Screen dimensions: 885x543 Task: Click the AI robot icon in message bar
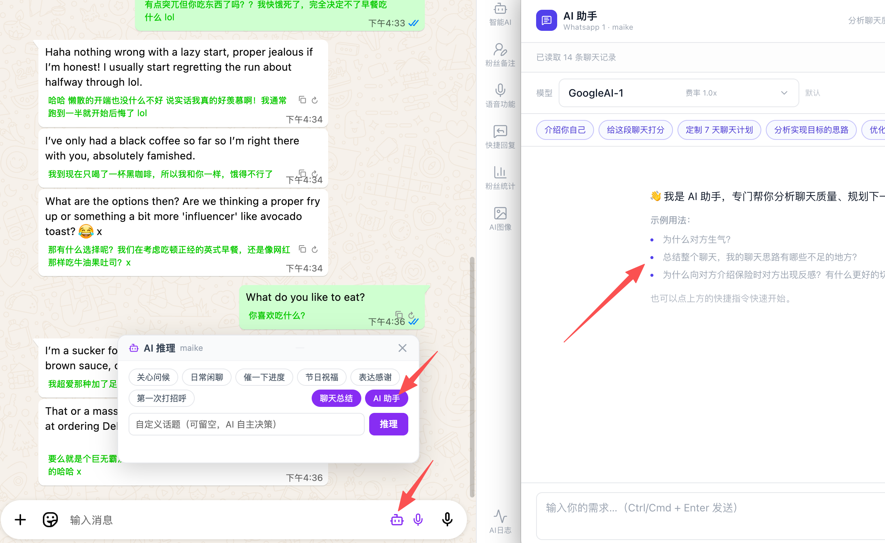tap(397, 520)
